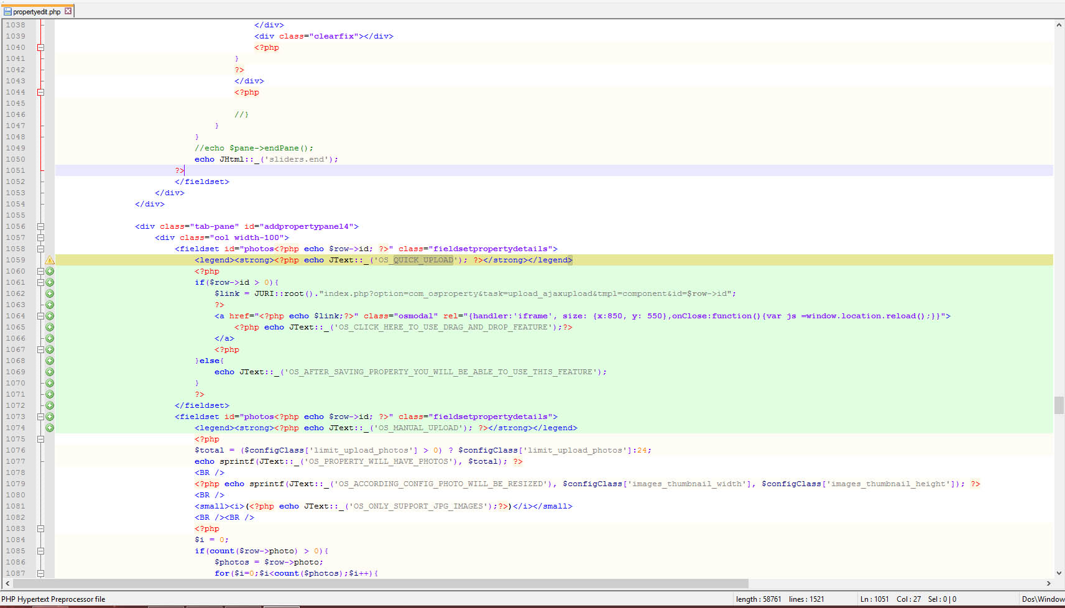Switch to the propertyedit.php tab
The image size is (1065, 608).
click(37, 11)
